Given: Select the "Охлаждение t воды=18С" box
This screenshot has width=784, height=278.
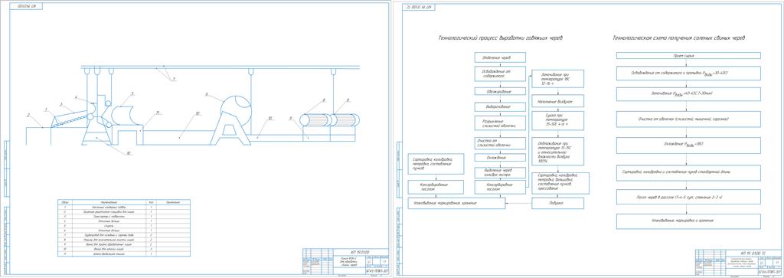Looking at the screenshot, I should point(688,146).
